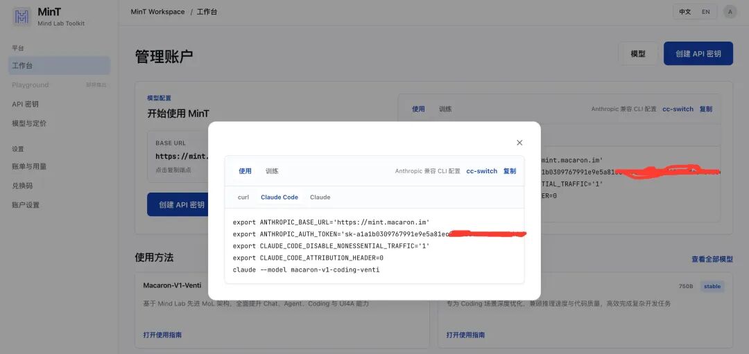Image resolution: width=749 pixels, height=354 pixels.
Task: Click the 750B label on model card
Action: 685,287
